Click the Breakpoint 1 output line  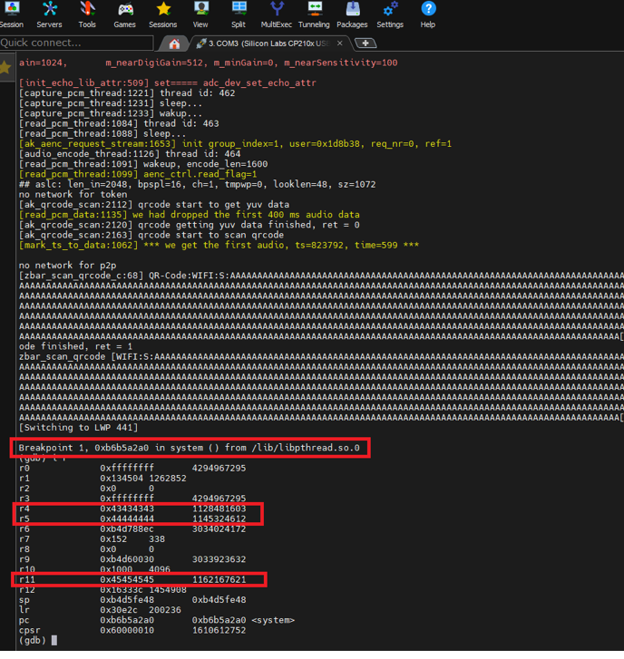click(189, 448)
